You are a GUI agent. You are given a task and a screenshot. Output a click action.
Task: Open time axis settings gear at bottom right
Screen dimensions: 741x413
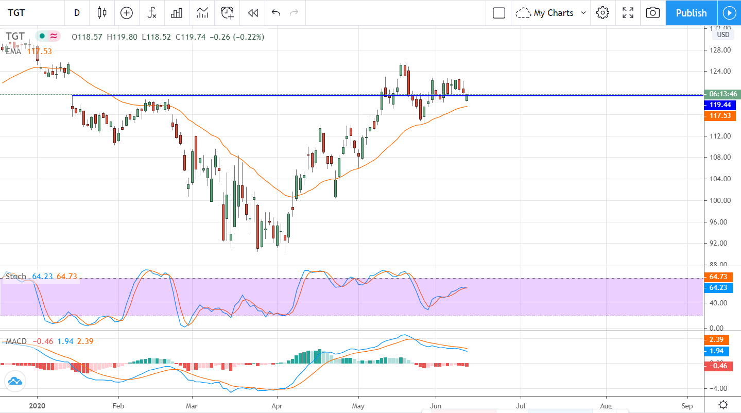click(723, 405)
